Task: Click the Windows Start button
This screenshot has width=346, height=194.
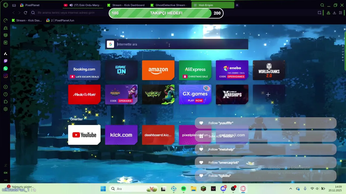Action: pyautogui.click(x=103, y=189)
